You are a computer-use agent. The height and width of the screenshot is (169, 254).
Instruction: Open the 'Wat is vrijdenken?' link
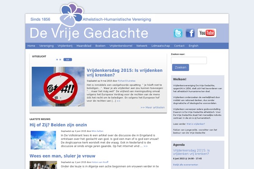(196, 124)
